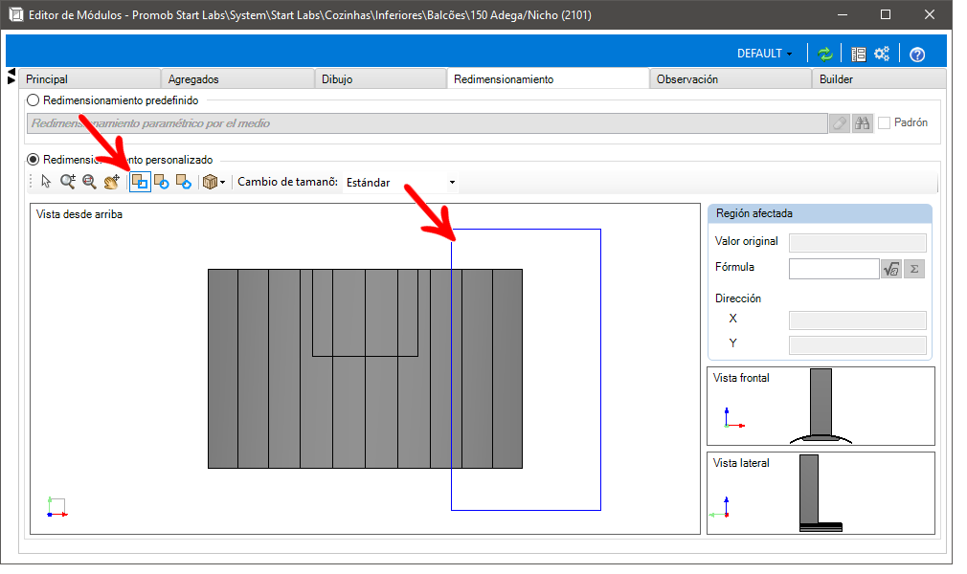Open the list properties icon in header
The height and width of the screenshot is (574, 967).
coord(859,55)
